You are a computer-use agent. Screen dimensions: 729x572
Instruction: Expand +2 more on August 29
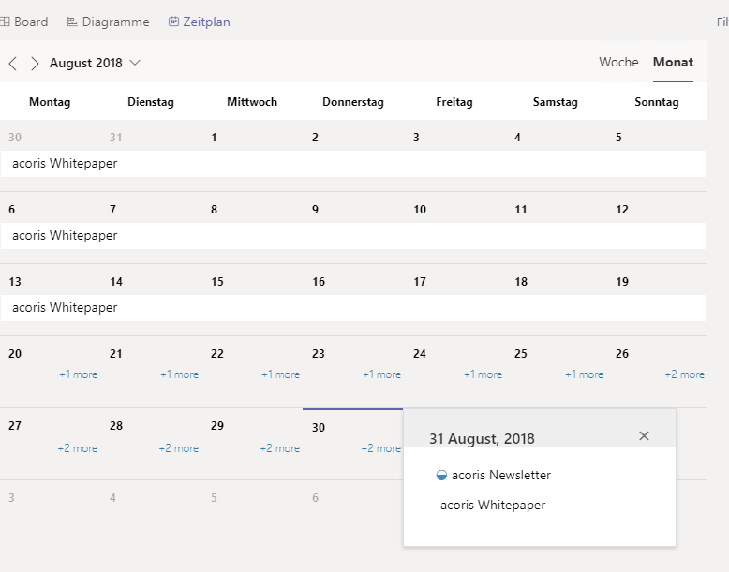pyautogui.click(x=279, y=448)
